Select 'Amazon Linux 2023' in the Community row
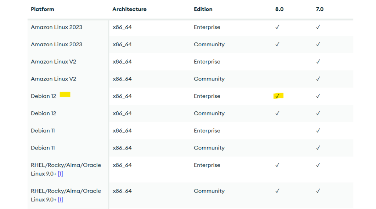This screenshot has width=376, height=209. (57, 44)
